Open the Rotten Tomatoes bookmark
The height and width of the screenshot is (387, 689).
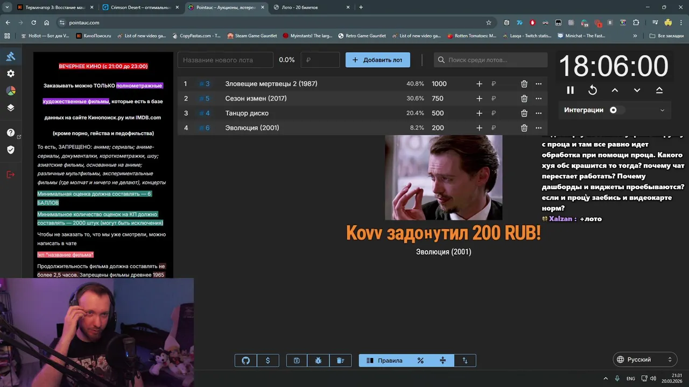click(x=472, y=36)
